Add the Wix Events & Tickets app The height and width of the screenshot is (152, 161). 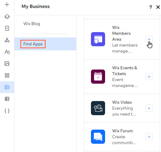(149, 77)
